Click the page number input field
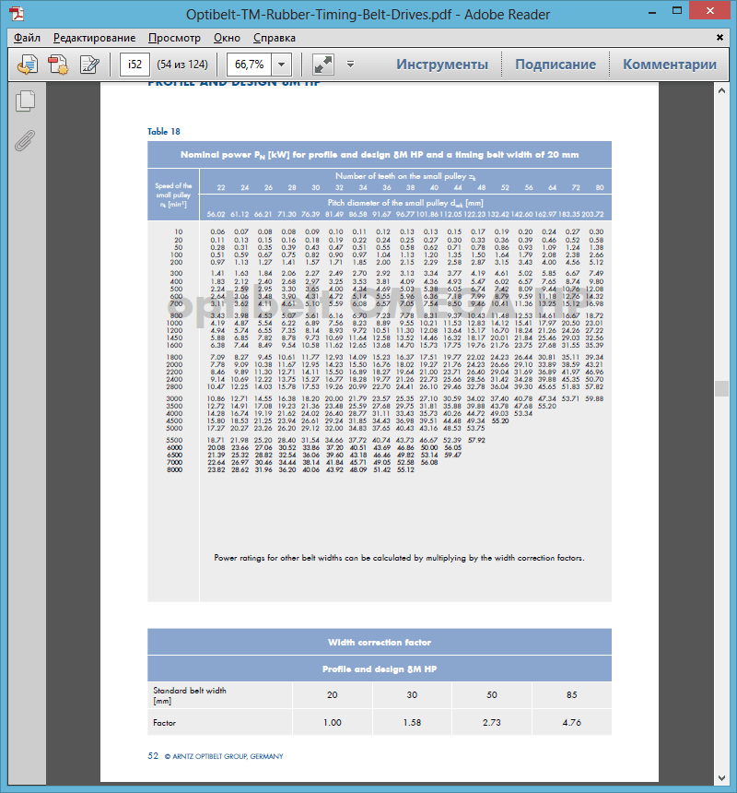The image size is (737, 793). click(x=135, y=65)
